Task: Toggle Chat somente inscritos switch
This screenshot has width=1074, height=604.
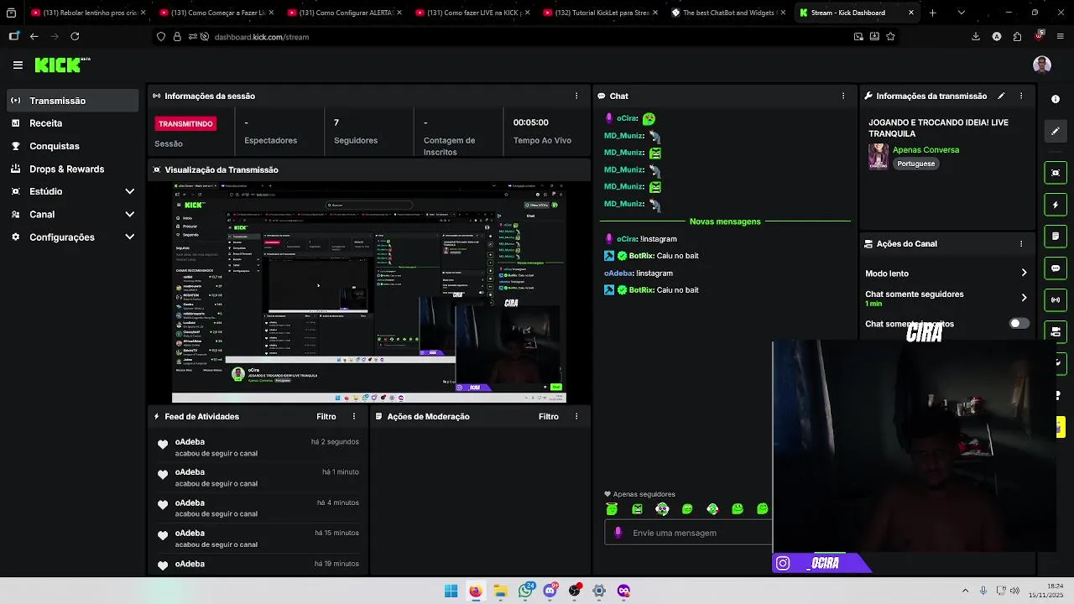Action: tap(1019, 323)
